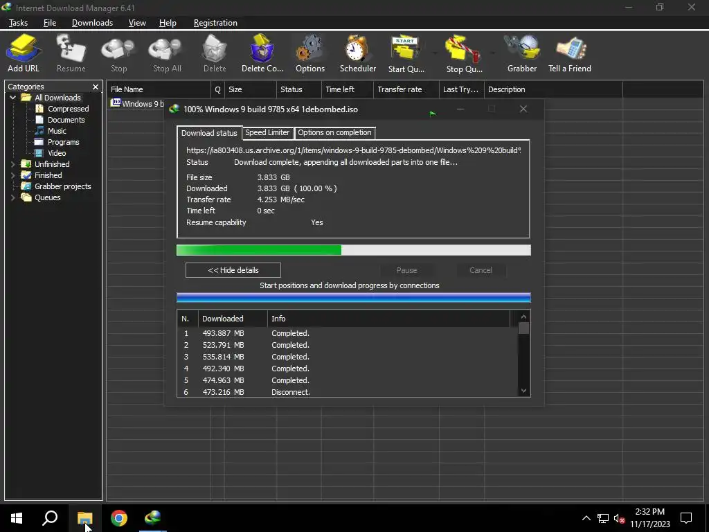Image resolution: width=709 pixels, height=532 pixels.
Task: Click the Last Try column header
Action: 461,89
